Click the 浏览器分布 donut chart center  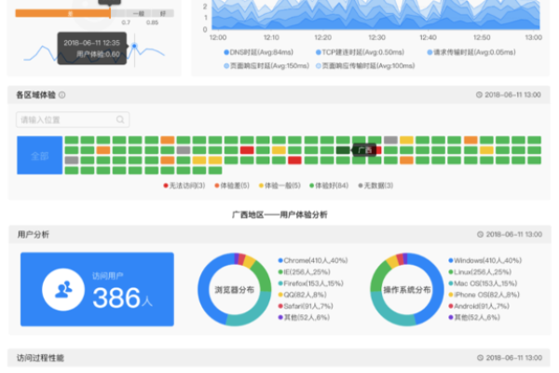(x=234, y=290)
